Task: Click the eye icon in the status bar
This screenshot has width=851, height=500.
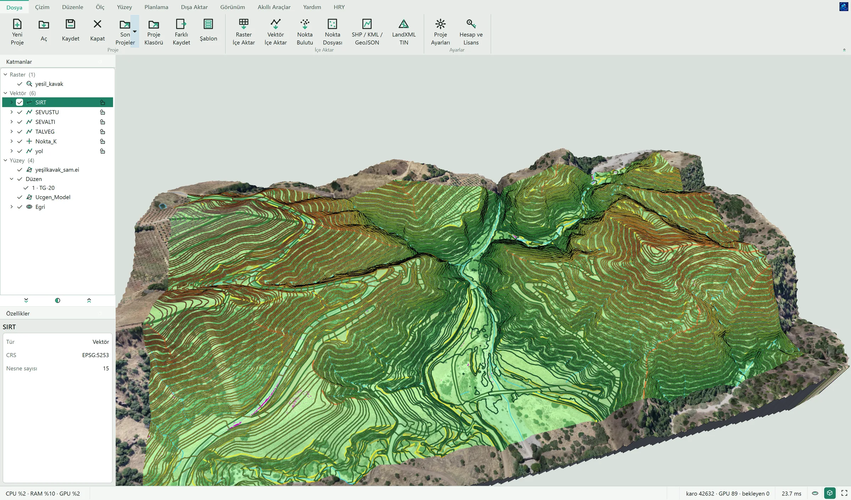Action: 815,493
